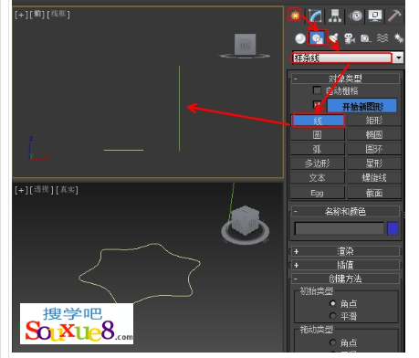
Task: Expand the 插值 rollout
Action: coord(345,265)
